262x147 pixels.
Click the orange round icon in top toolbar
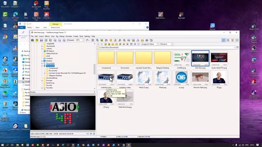(x=111, y=40)
